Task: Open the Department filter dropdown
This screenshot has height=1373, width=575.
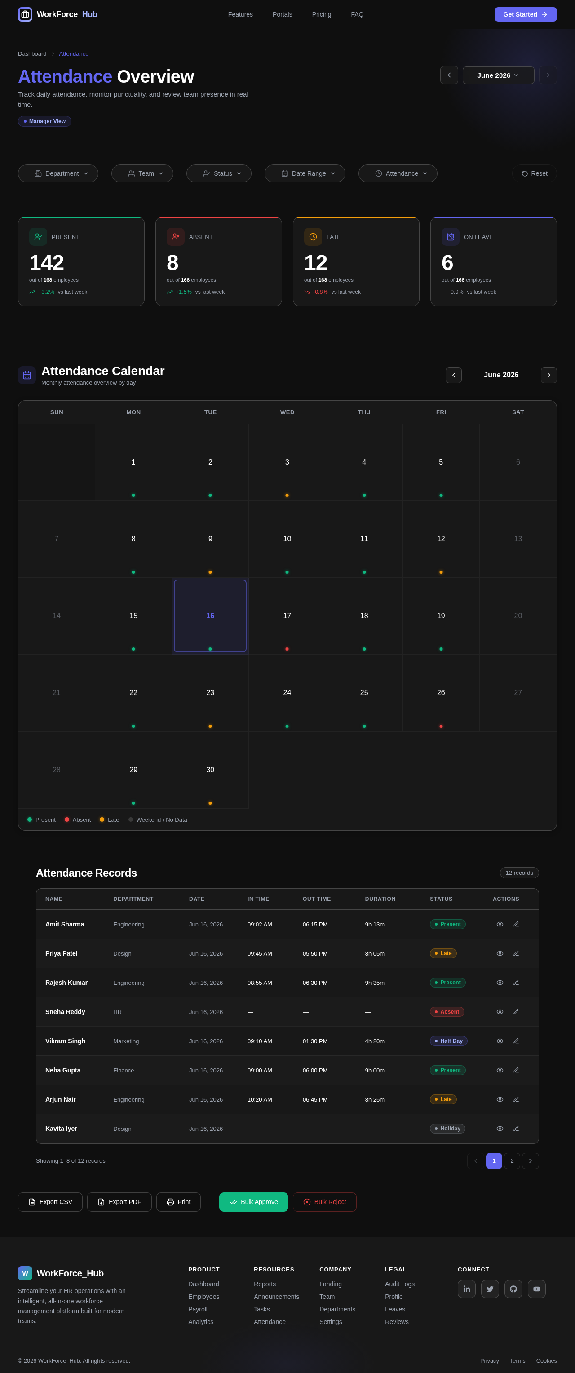Action: click(x=58, y=173)
